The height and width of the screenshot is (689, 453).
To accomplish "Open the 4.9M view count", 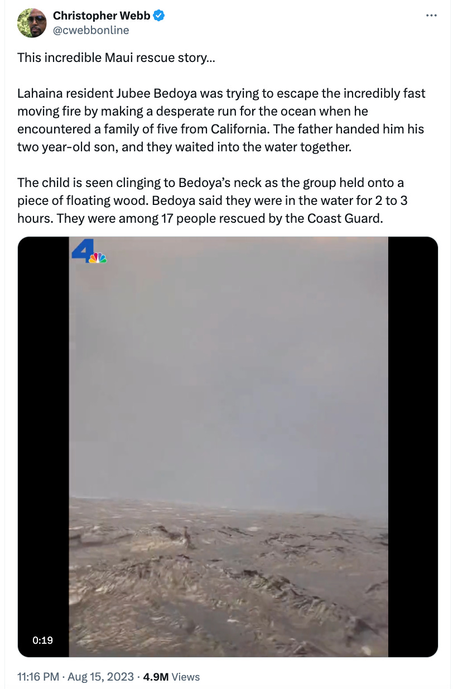I will 156,677.
